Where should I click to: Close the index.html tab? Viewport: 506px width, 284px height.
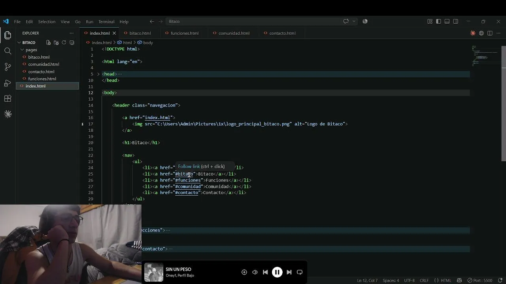pyautogui.click(x=114, y=33)
